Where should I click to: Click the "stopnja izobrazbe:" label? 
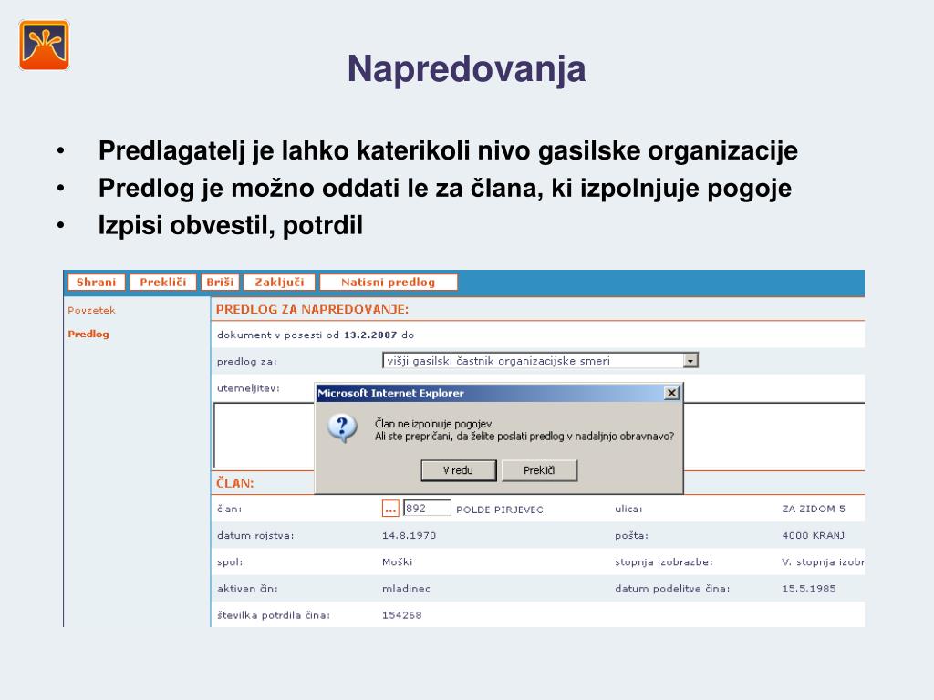point(664,561)
